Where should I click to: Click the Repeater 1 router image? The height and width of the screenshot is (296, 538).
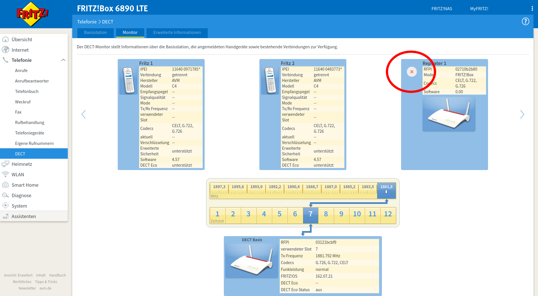pos(449,114)
